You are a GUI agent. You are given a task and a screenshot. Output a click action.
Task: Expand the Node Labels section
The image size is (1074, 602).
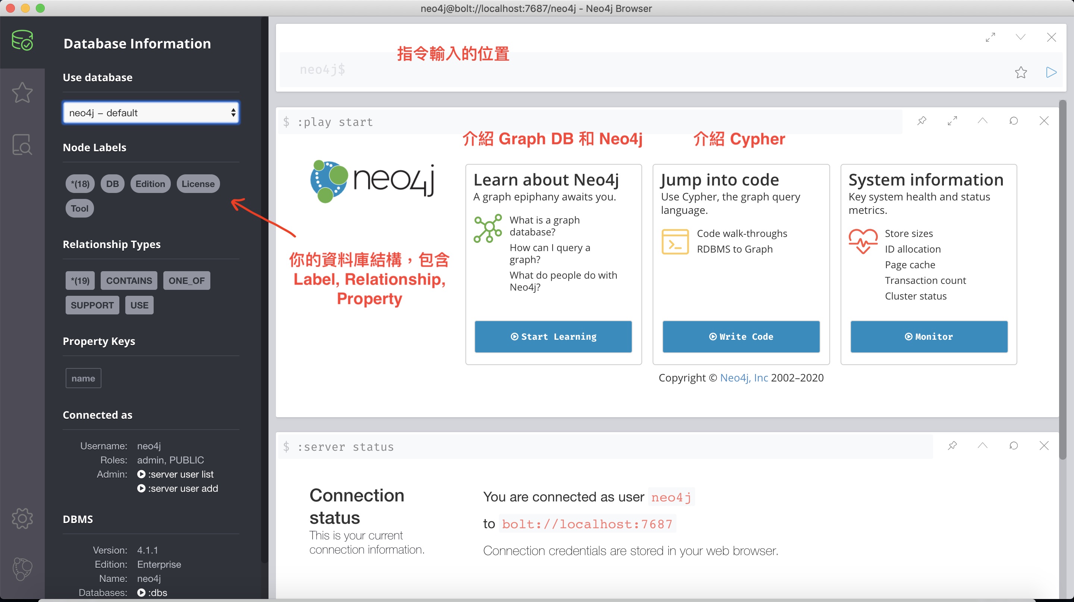pyautogui.click(x=94, y=147)
